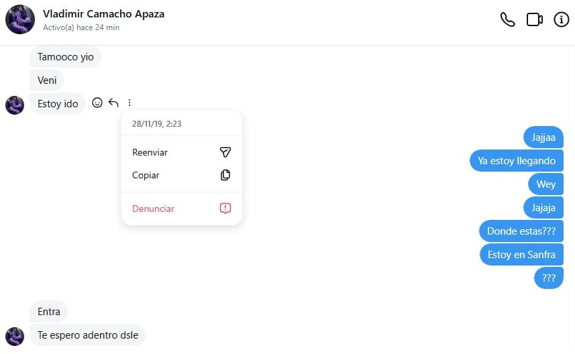Start a voice call with Vladimir
Viewport: 575px width, 354px height.
pos(508,19)
